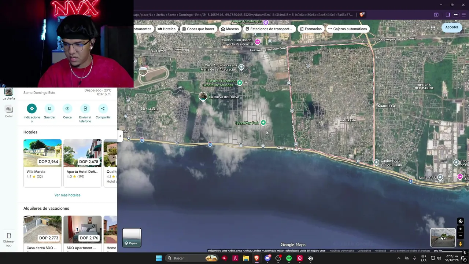Open the taskbar date and time

pos(452,258)
